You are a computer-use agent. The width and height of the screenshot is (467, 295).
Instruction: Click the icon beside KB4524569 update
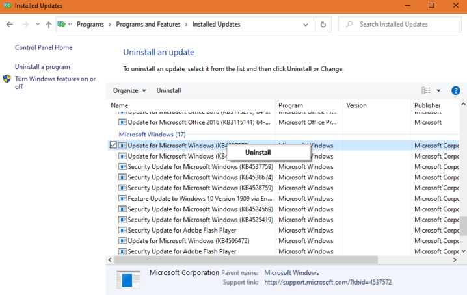coord(122,209)
